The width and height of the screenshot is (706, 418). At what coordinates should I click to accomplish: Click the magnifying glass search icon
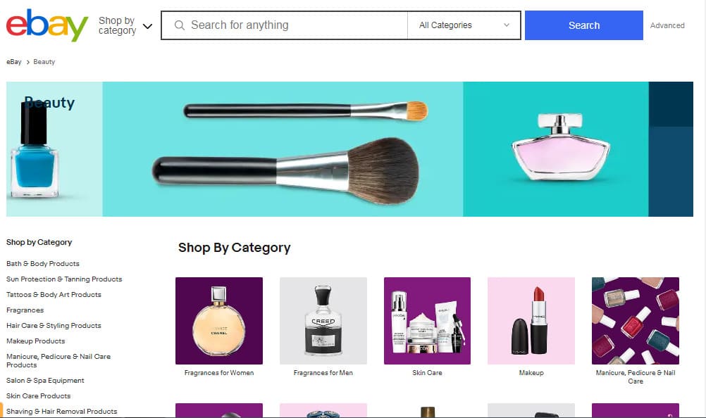pos(179,25)
